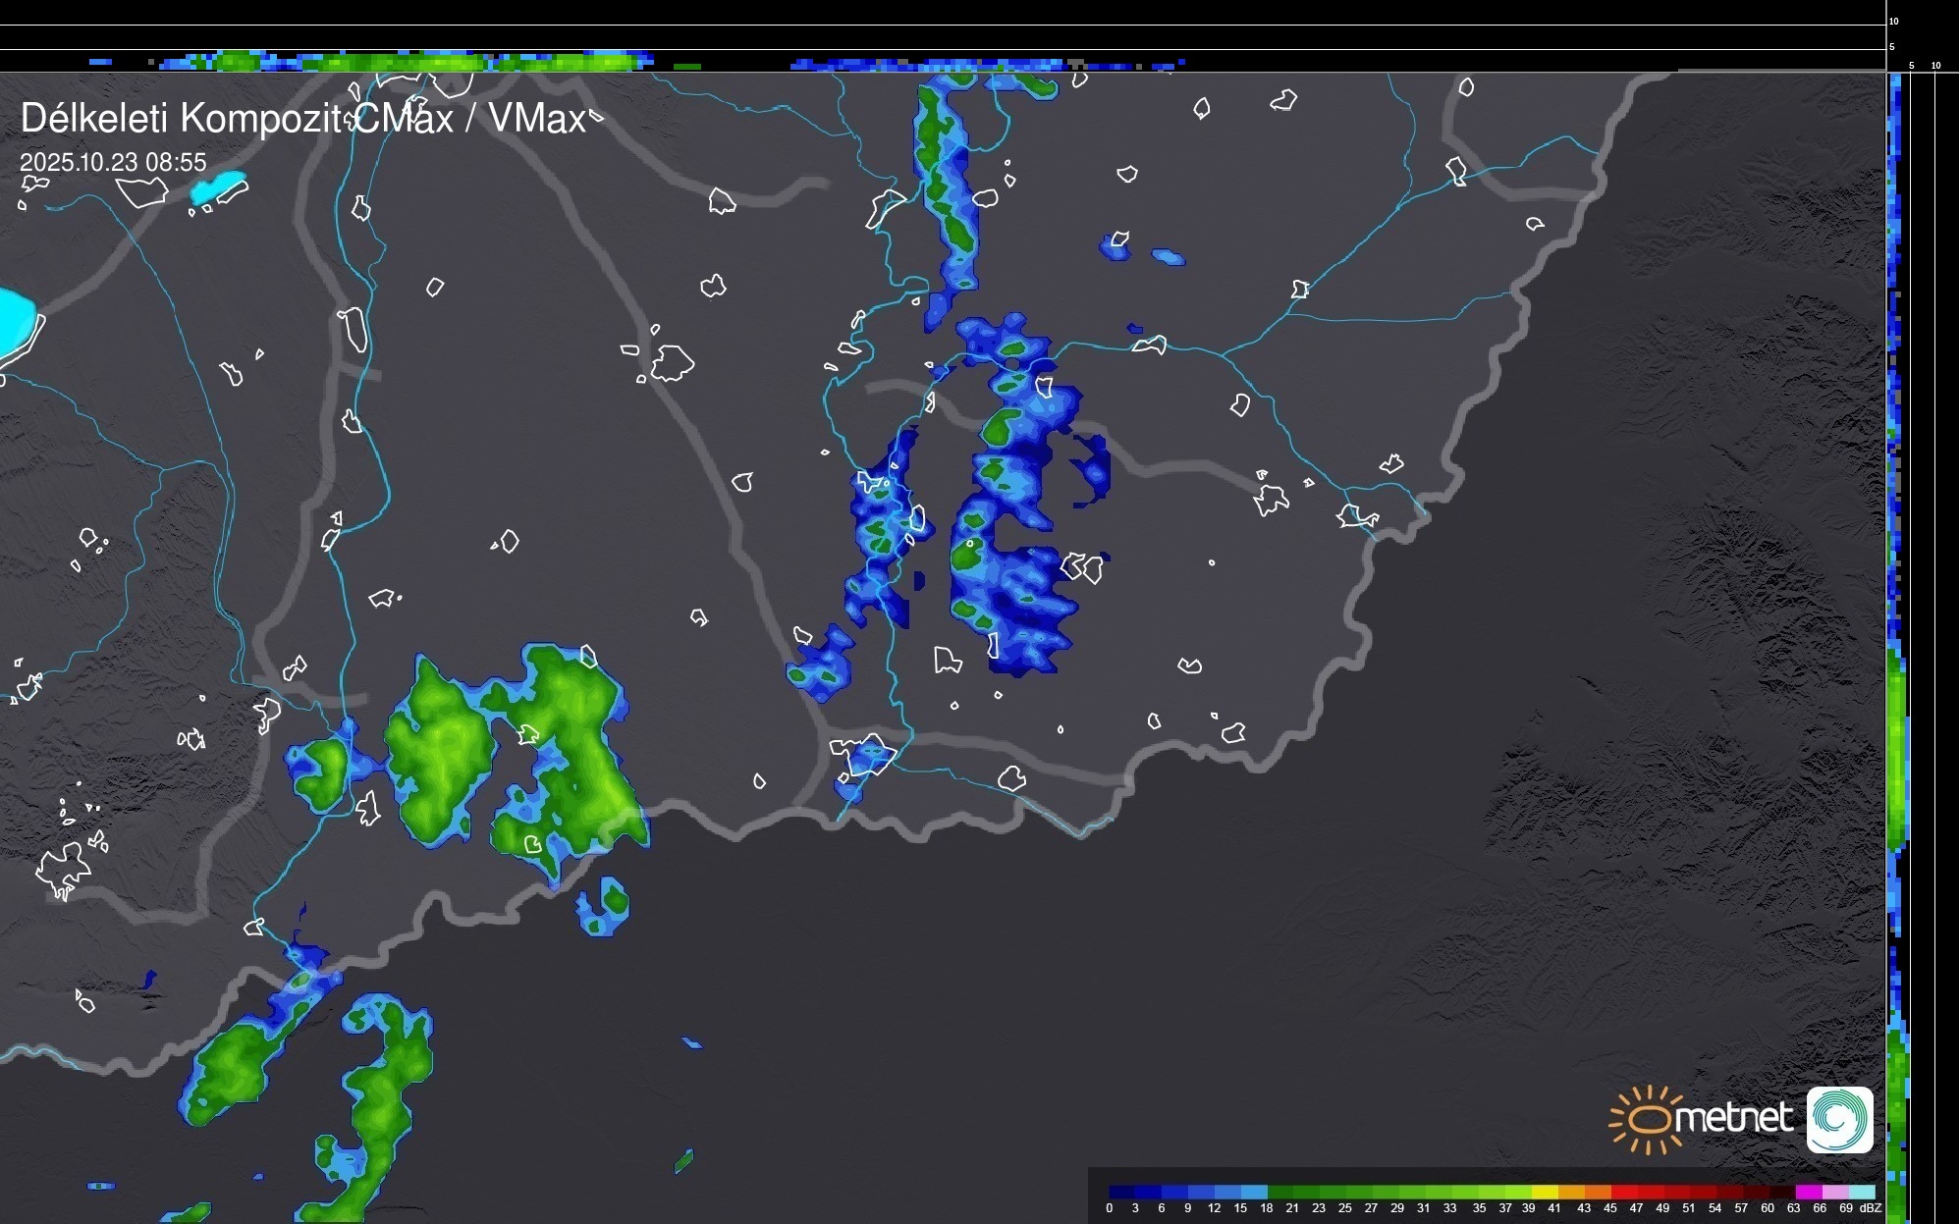
Task: Click the 10 height label at top right
Action: [1894, 21]
